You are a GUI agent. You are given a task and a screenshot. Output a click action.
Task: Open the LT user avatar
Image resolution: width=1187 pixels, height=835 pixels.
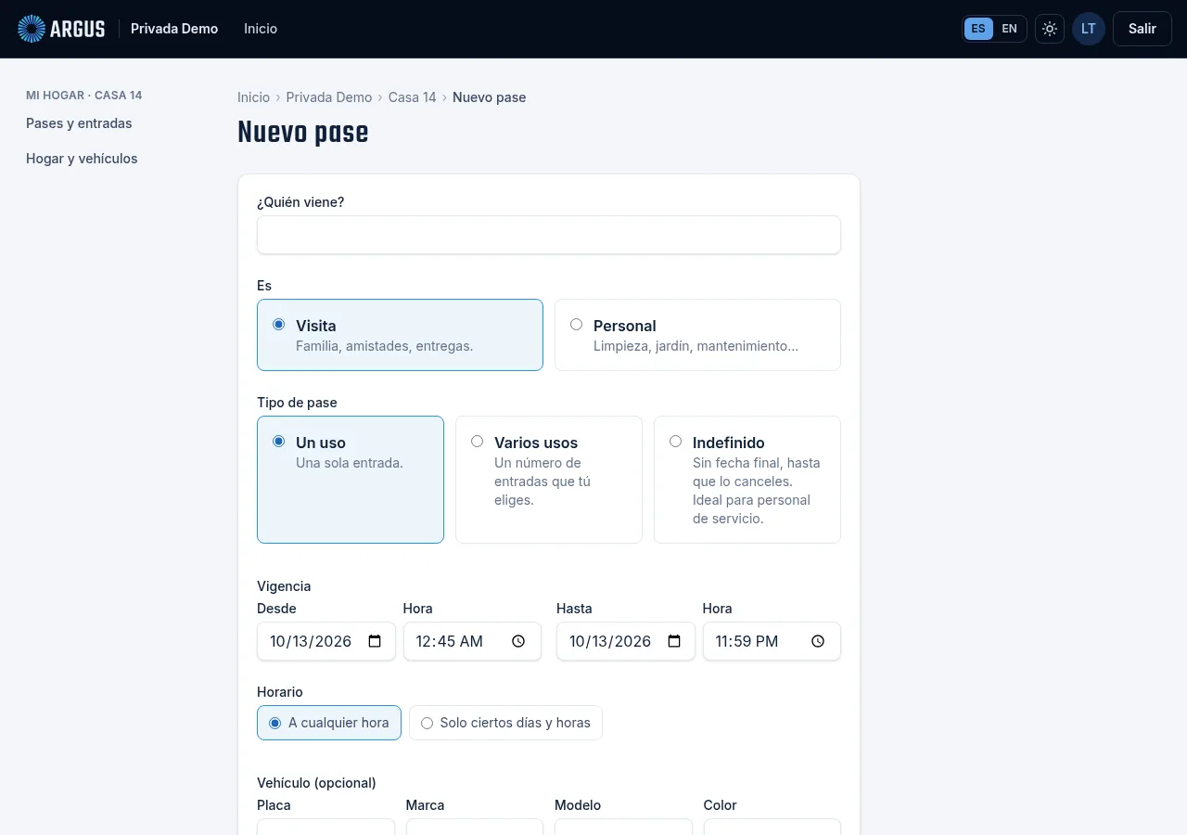pos(1089,29)
